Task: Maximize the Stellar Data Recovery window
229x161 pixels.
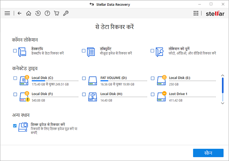Action: pos(211,4)
